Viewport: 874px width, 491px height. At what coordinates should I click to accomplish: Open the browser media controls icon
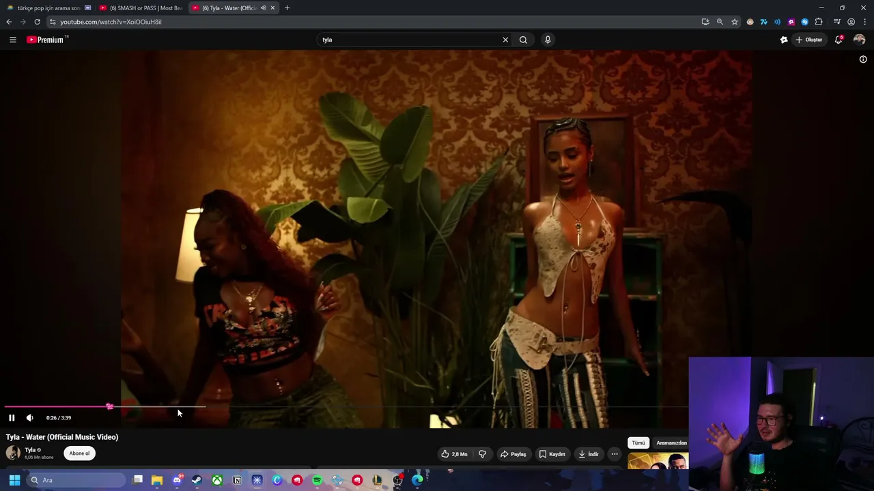tap(837, 22)
